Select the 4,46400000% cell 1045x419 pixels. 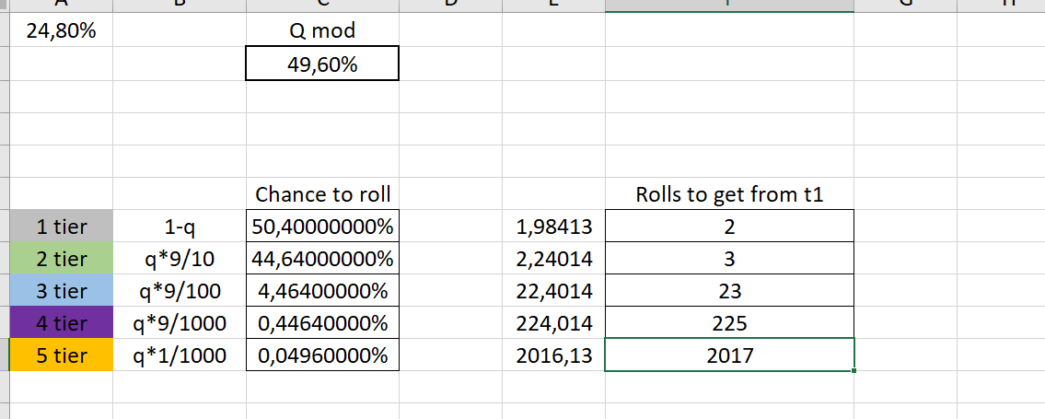tap(322, 290)
